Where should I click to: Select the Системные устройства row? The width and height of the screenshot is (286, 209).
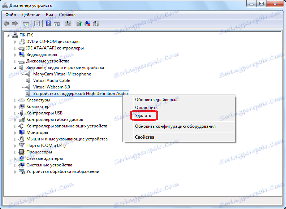point(49,165)
